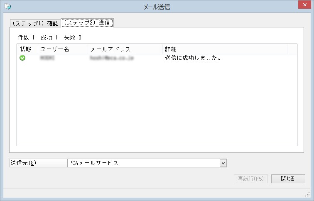Select the blurred user name cell
This screenshot has height=201, width=314.
coord(47,58)
